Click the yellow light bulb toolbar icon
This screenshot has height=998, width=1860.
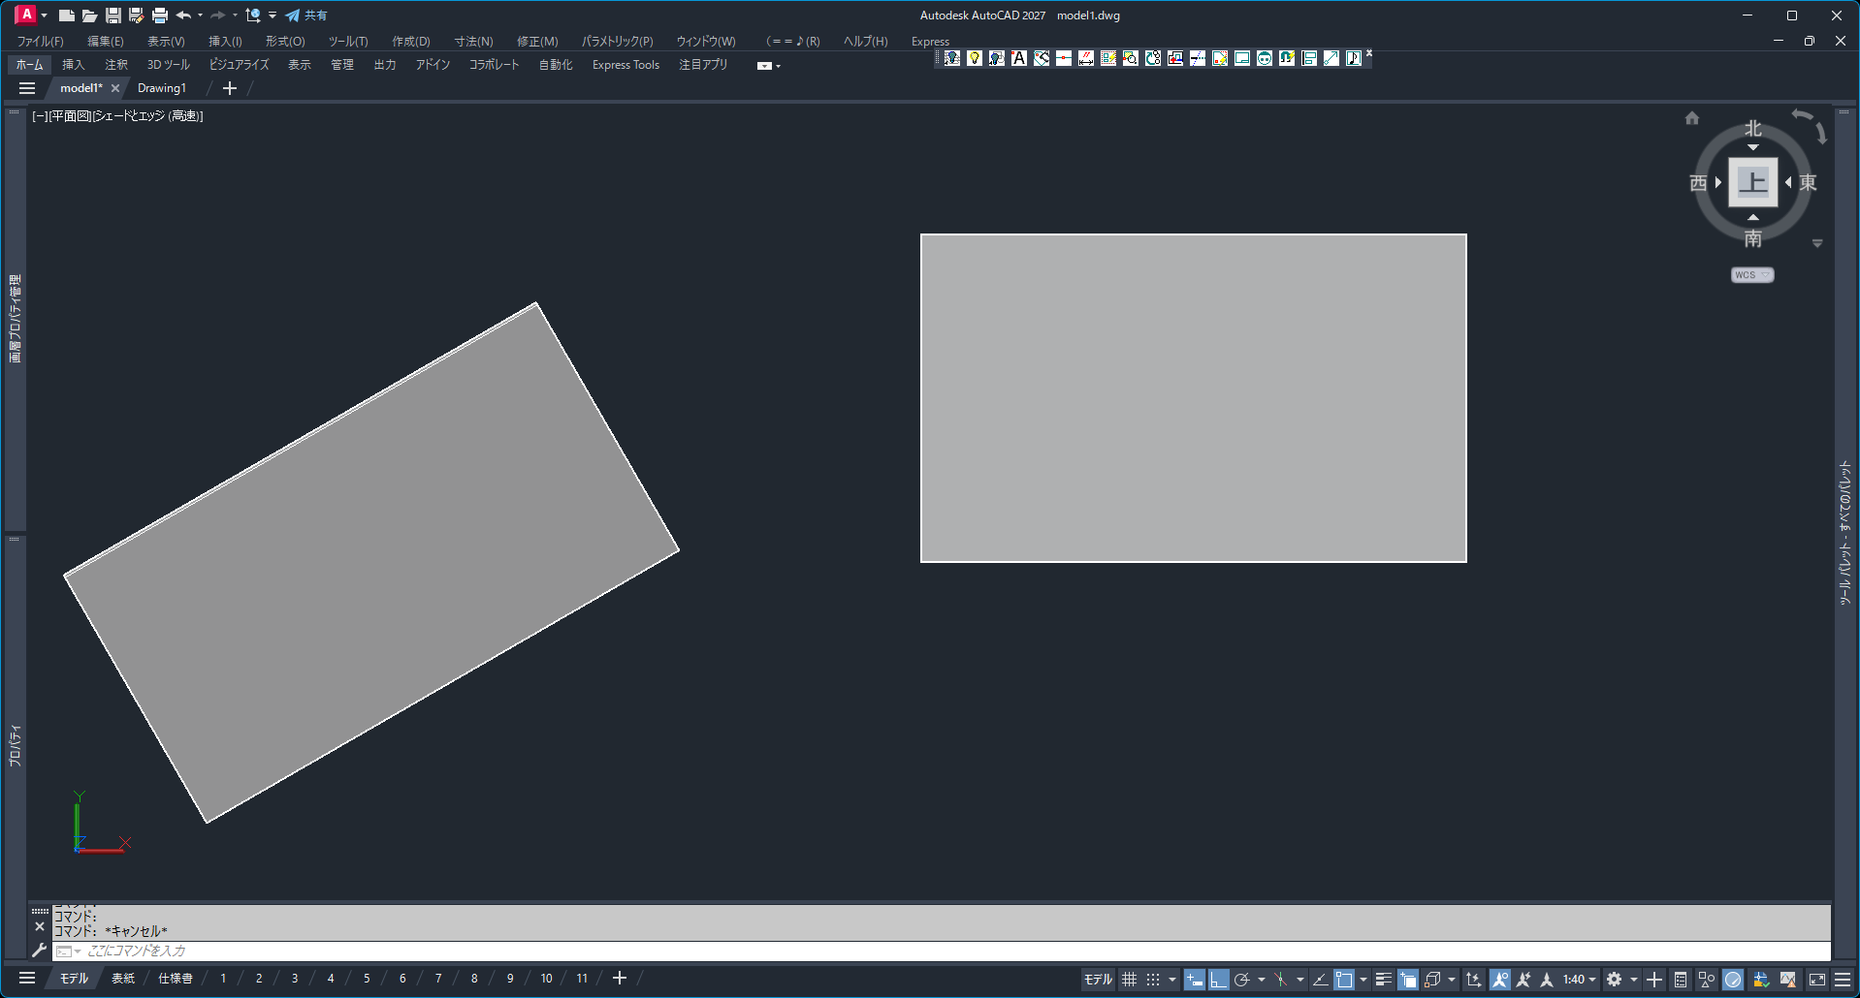point(975,58)
